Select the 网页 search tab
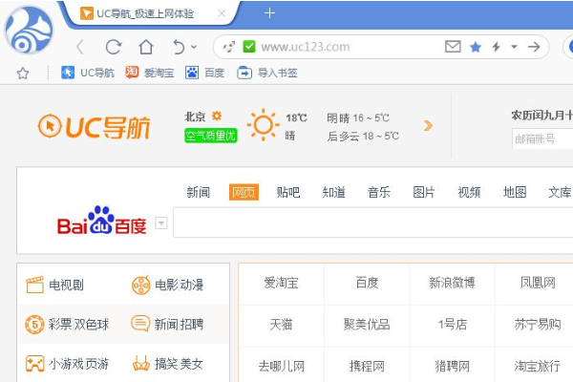This screenshot has width=573, height=382. coord(244,192)
